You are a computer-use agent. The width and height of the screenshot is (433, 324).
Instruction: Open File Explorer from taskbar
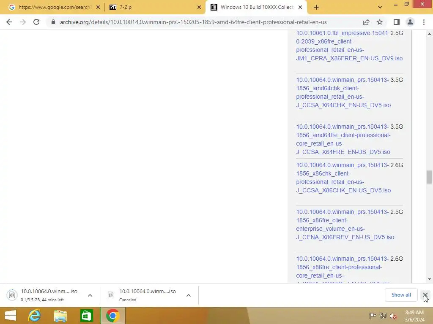(x=60, y=316)
